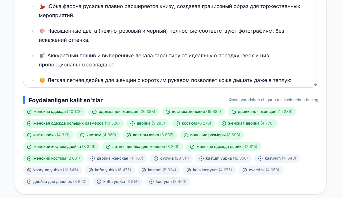This screenshot has width=342, height=198.
Task: Re-include the 'oversize (4 650)' keyword
Action: pos(261,170)
